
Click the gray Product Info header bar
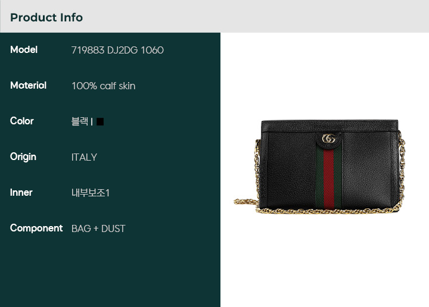tap(214, 17)
